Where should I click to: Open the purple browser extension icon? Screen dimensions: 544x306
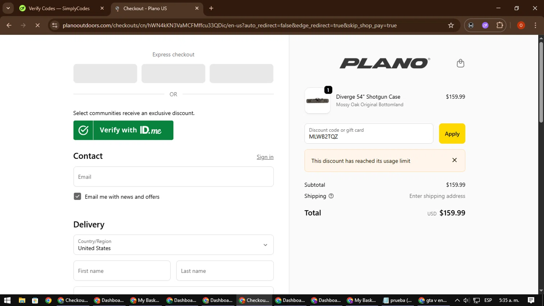pyautogui.click(x=485, y=25)
